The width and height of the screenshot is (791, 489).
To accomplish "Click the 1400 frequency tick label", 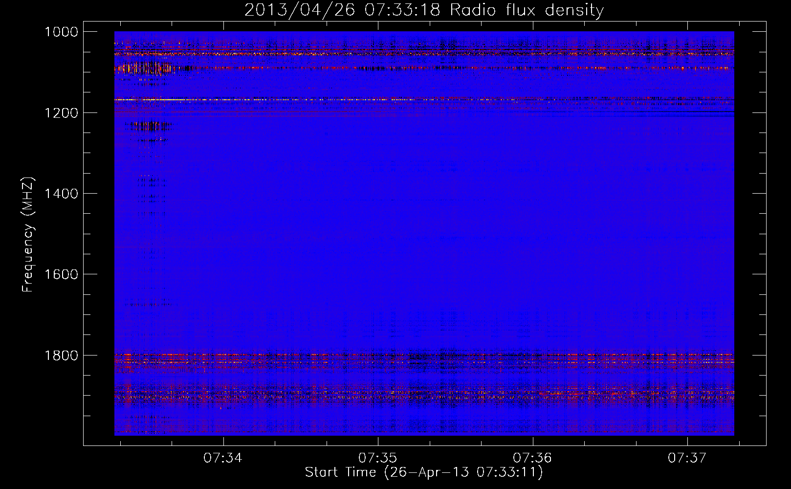I will pos(61,194).
